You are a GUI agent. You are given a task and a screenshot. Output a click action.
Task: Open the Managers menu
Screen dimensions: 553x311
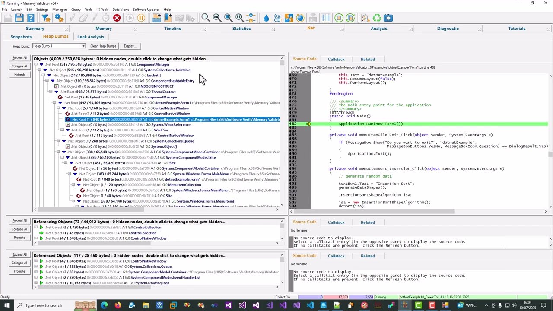pos(60,10)
